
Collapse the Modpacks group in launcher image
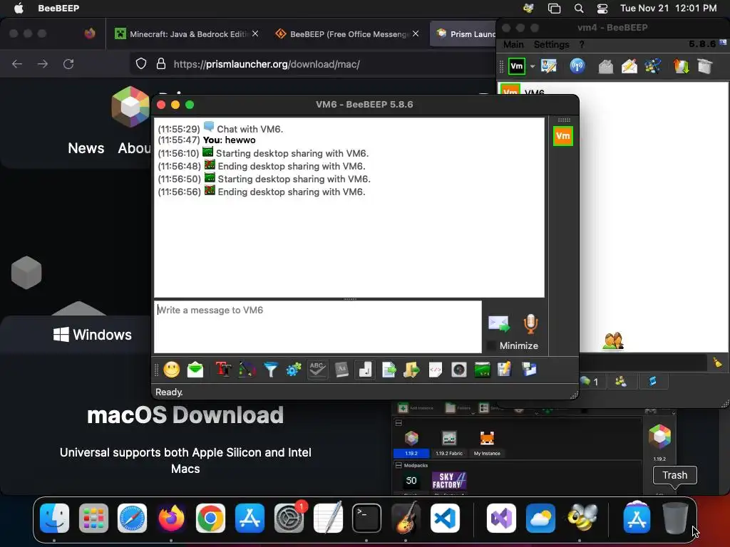[399, 465]
